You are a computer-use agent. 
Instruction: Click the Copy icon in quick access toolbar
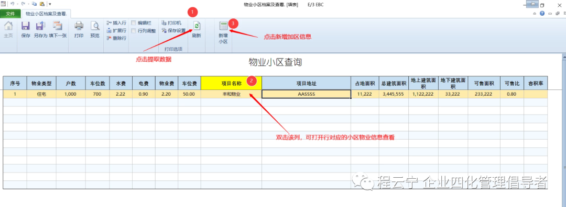(x=34, y=4)
